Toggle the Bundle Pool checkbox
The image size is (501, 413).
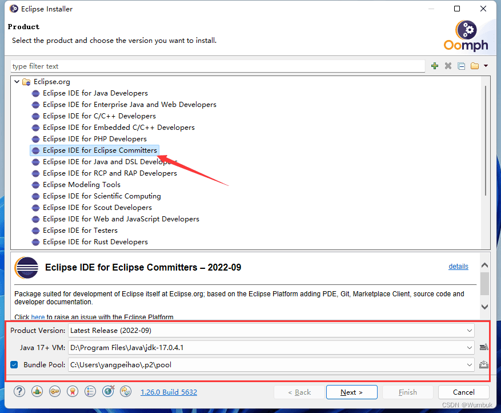14,365
